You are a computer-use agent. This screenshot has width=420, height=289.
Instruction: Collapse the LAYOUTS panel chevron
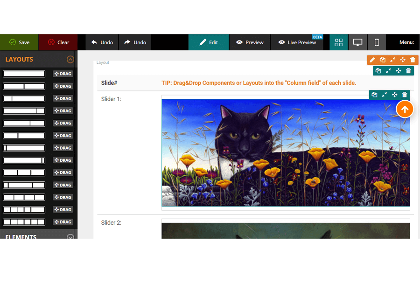click(x=70, y=59)
